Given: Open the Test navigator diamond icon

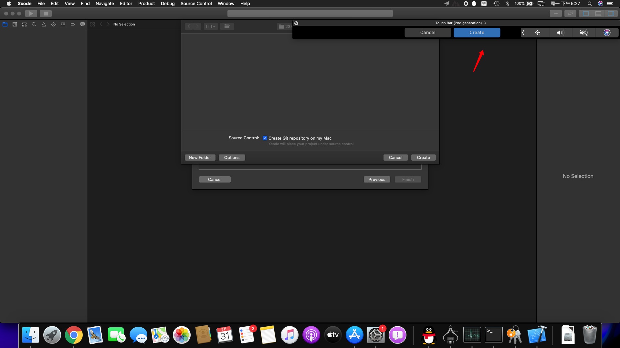Looking at the screenshot, I should tap(53, 24).
